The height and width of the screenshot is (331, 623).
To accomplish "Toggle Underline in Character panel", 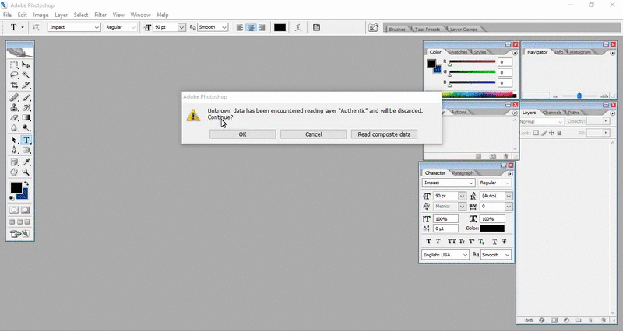I will point(495,242).
